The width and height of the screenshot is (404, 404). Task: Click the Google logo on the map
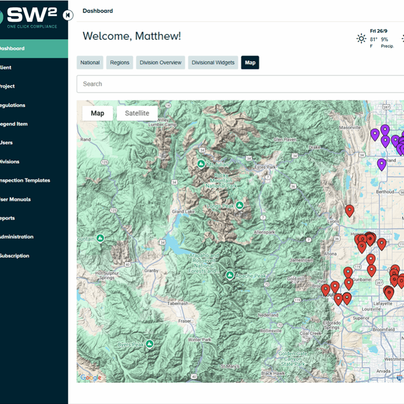(91, 377)
